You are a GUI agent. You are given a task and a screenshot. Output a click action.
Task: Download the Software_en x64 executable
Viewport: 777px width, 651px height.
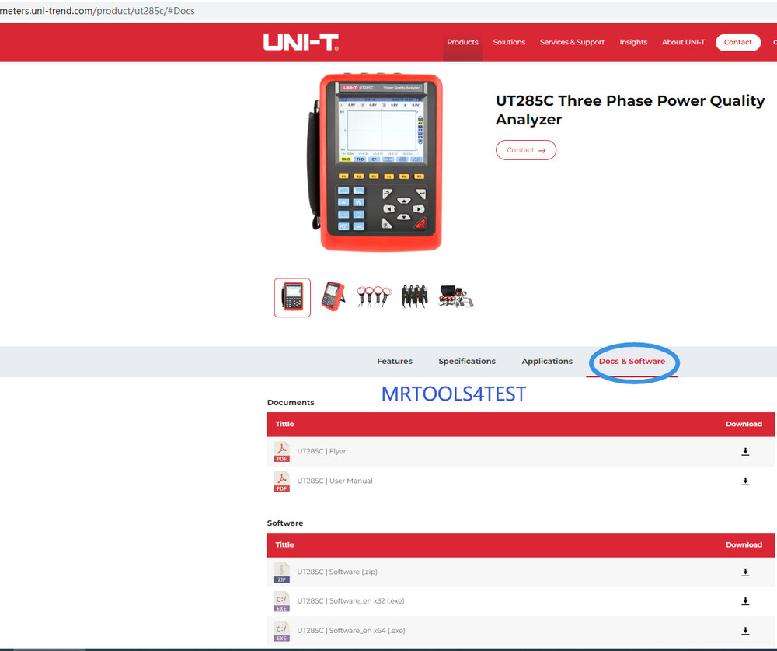tap(745, 630)
